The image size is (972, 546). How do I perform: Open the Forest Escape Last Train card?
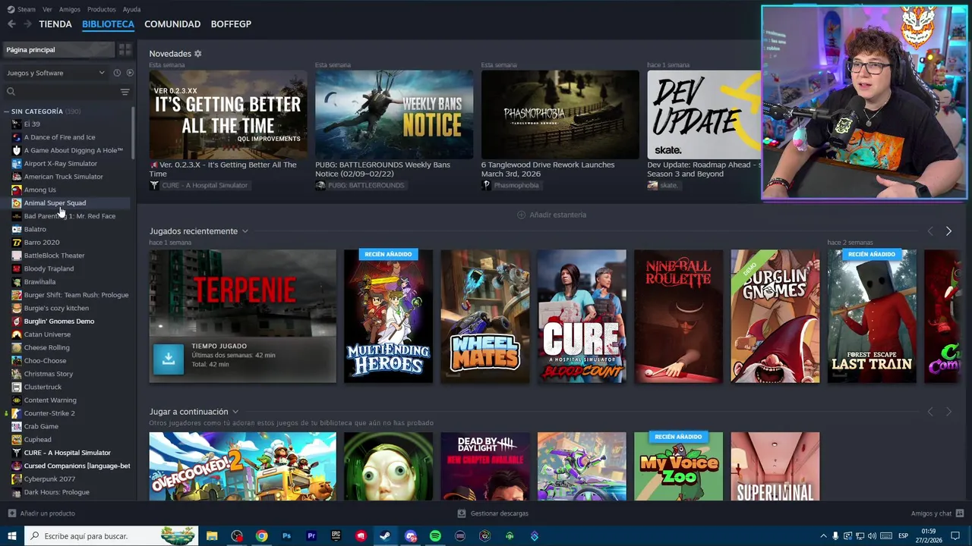(x=872, y=316)
